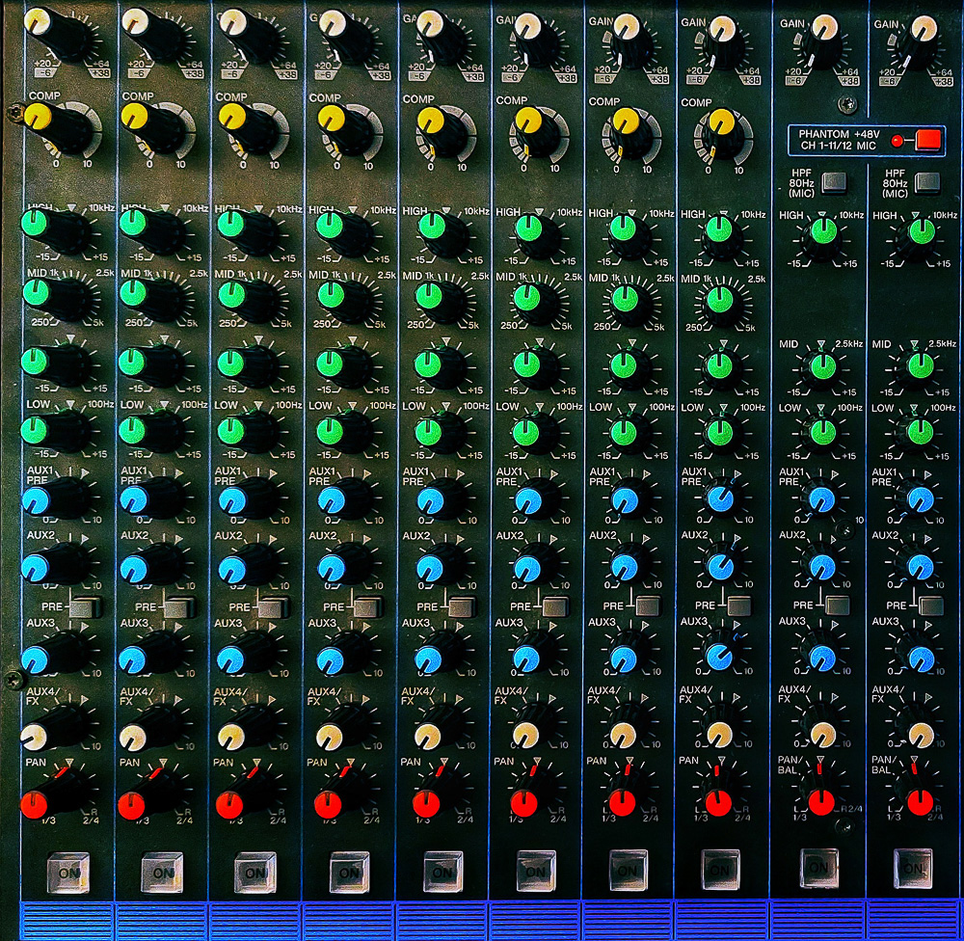Click the blue AUX1 knob on the eighth channel
The width and height of the screenshot is (964, 941).
click(x=719, y=497)
